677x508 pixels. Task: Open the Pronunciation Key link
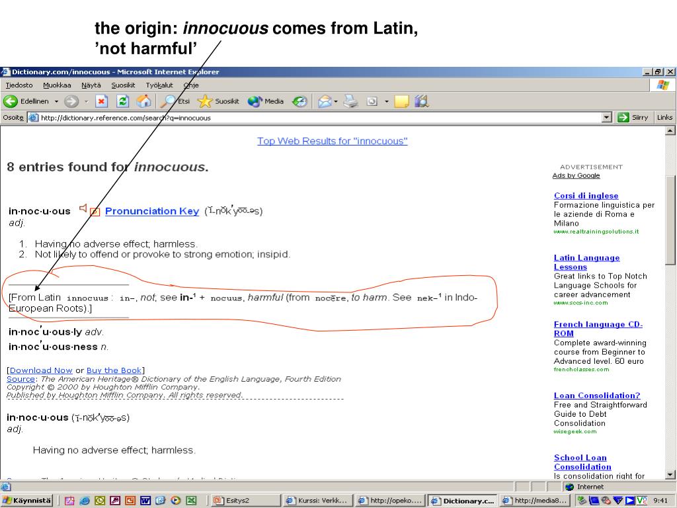coord(152,211)
